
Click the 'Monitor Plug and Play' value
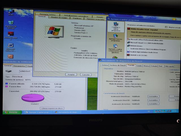point(133,86)
